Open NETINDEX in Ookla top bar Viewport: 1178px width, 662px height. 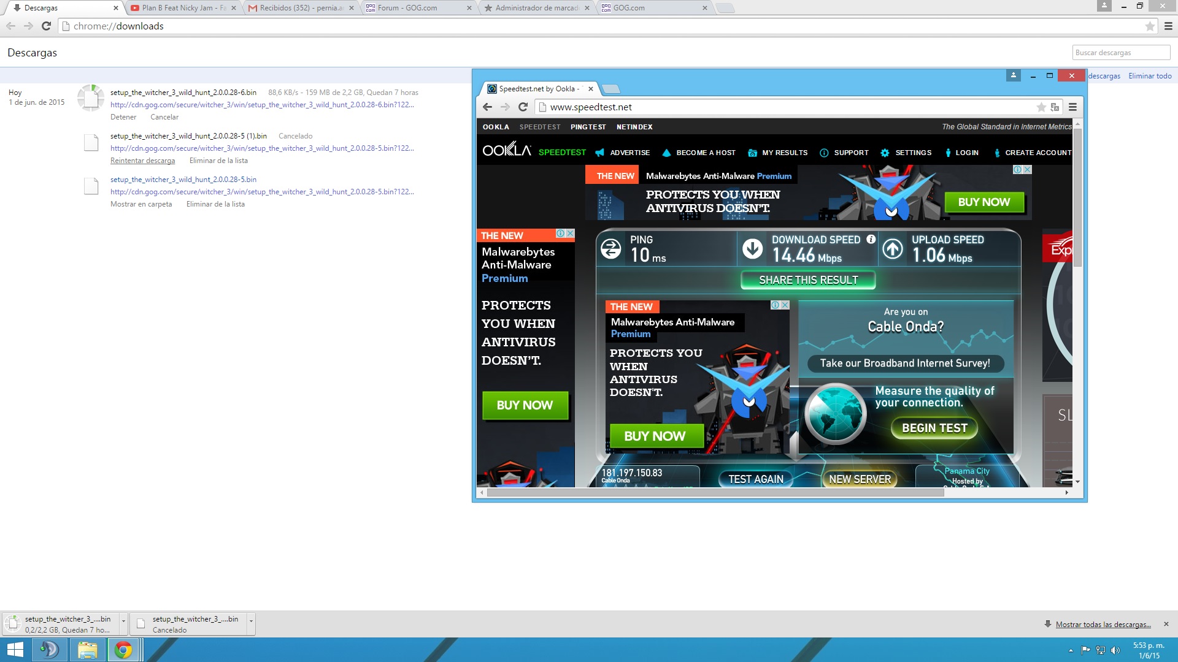[x=634, y=127]
